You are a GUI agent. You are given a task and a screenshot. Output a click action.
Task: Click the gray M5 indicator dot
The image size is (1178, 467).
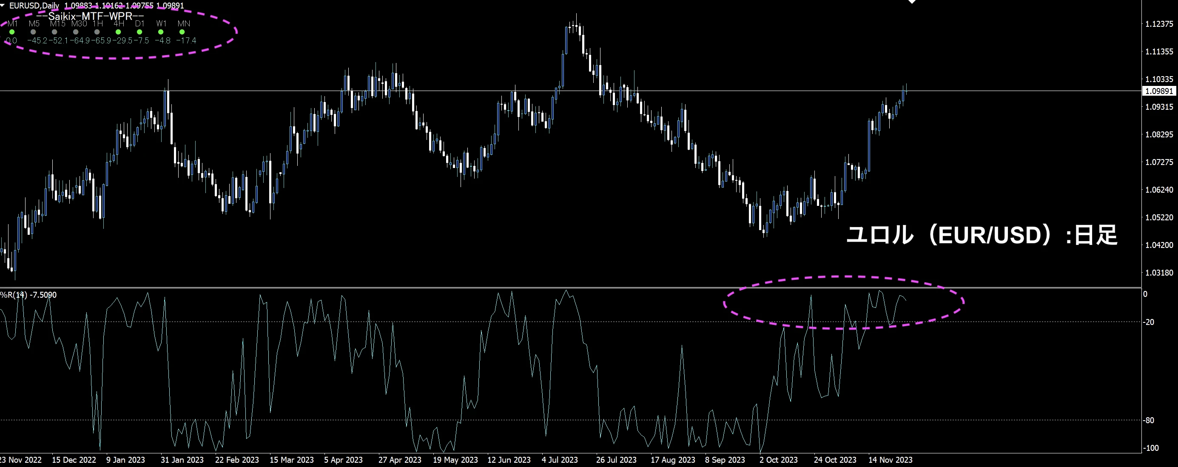click(33, 32)
